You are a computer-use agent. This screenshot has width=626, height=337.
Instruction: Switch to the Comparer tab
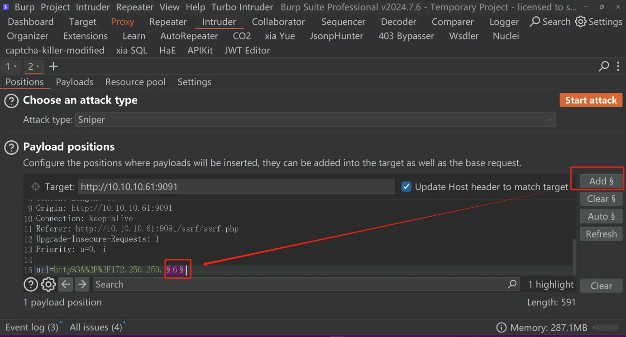pos(453,22)
